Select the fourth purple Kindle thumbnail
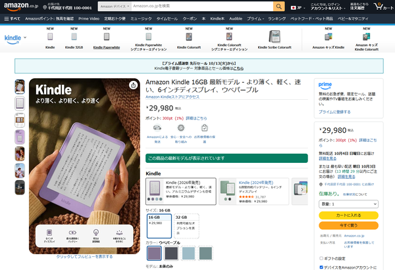The width and height of the screenshot is (395, 270). [x=20, y=137]
